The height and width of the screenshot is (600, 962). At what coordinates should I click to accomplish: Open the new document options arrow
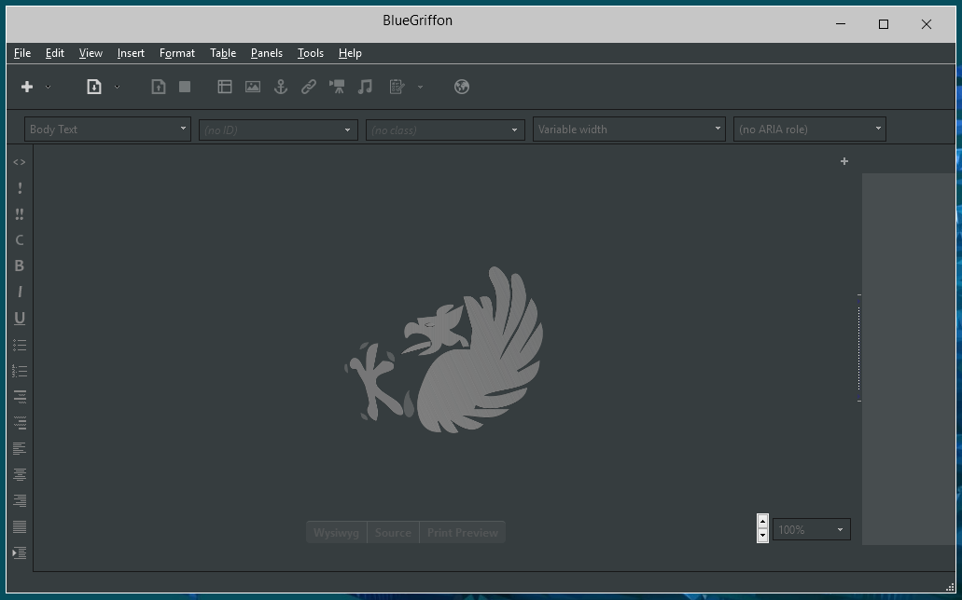pos(48,87)
